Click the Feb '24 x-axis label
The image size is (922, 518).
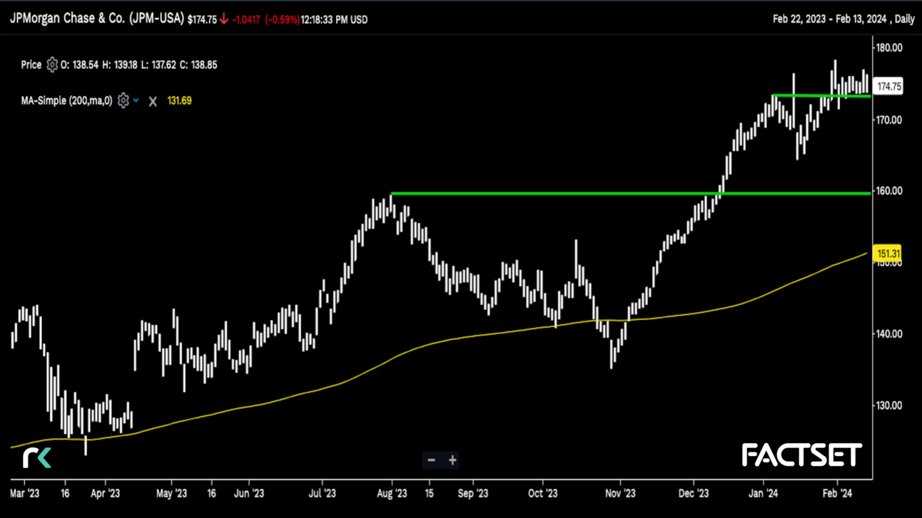click(837, 493)
